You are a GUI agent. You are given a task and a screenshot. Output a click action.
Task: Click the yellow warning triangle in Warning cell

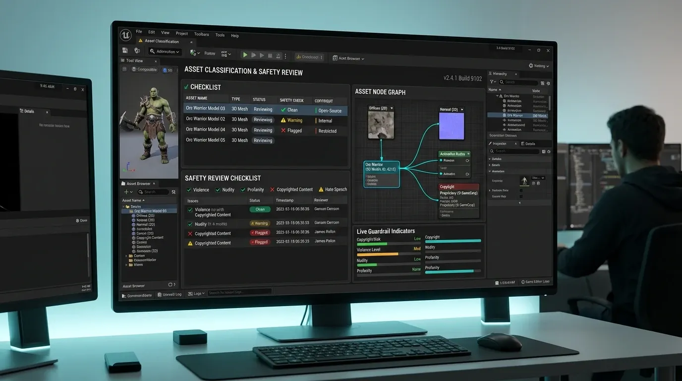click(x=283, y=120)
